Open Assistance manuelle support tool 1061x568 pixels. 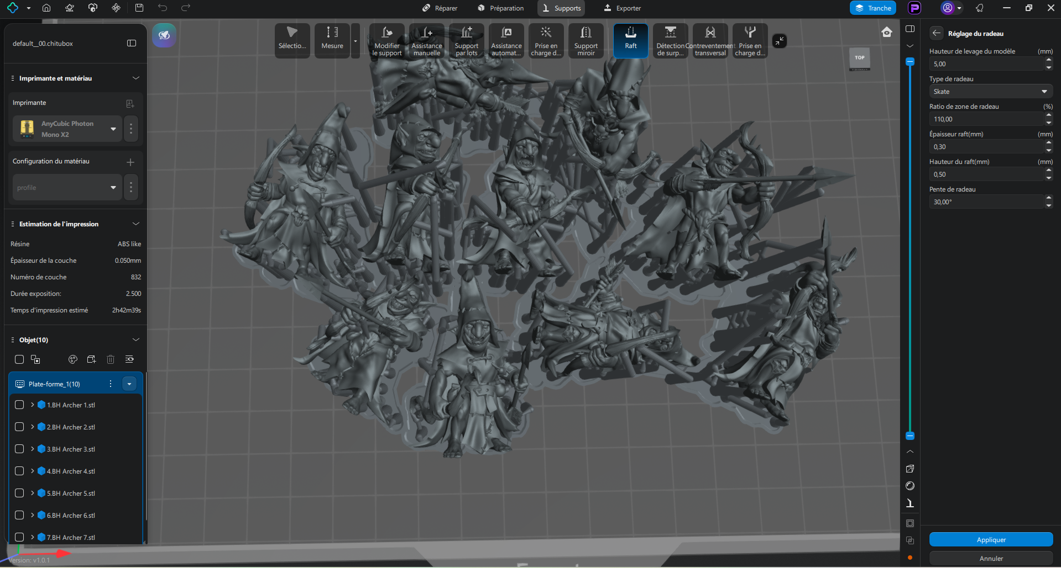pos(426,40)
